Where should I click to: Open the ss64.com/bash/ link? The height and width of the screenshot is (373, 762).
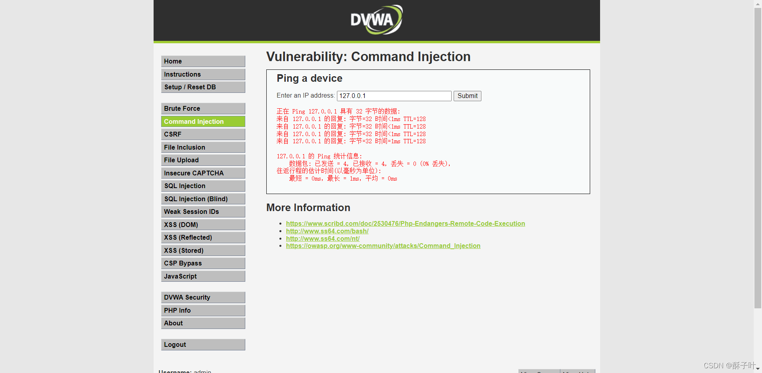[x=327, y=231]
